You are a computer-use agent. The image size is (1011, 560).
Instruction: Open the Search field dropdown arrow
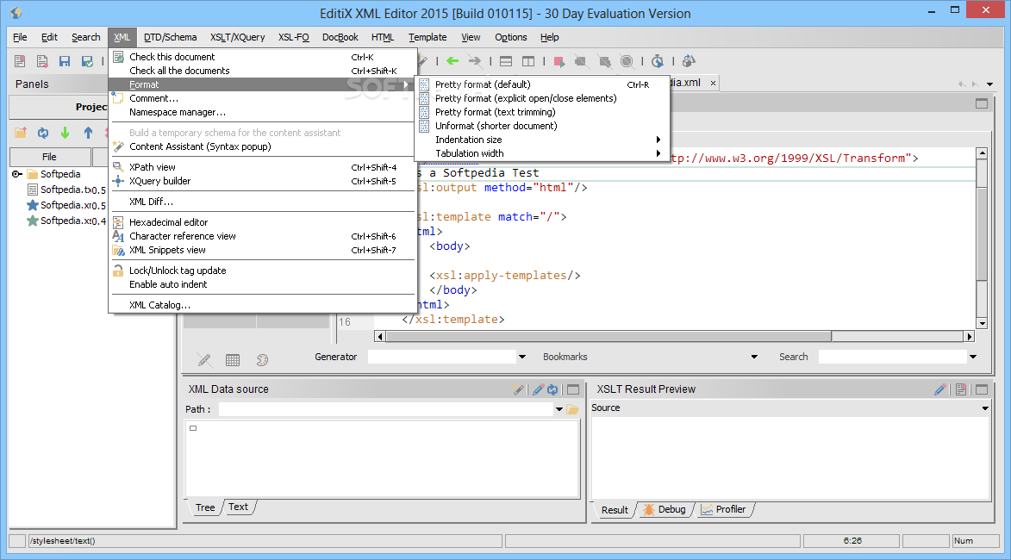pos(973,357)
